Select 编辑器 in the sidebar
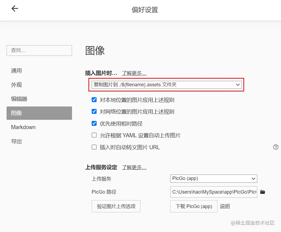 [39, 99]
